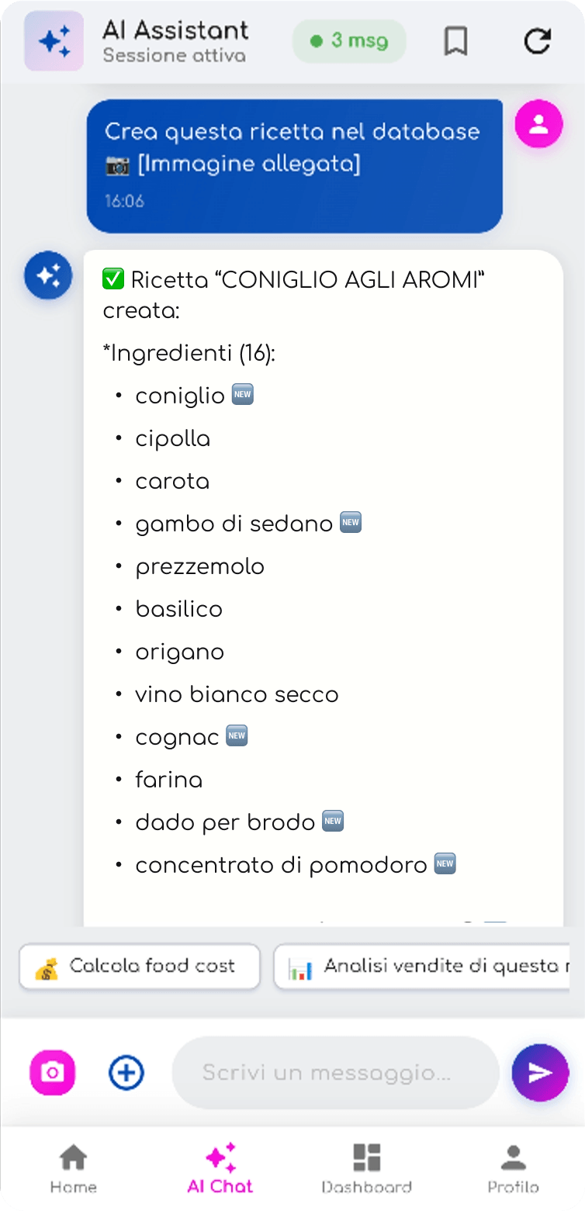Click the AI Assistant sparkle logo
The image size is (585, 1211).
point(54,41)
